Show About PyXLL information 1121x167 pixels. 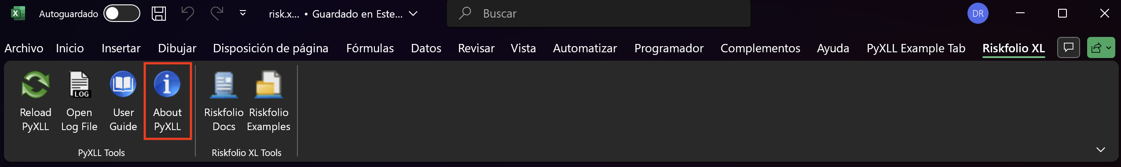tap(167, 102)
